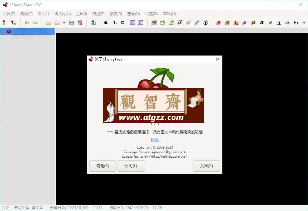Image resolution: width=308 pixels, height=211 pixels.
Task: Click the second folder open-file icon
Action: [57, 23]
